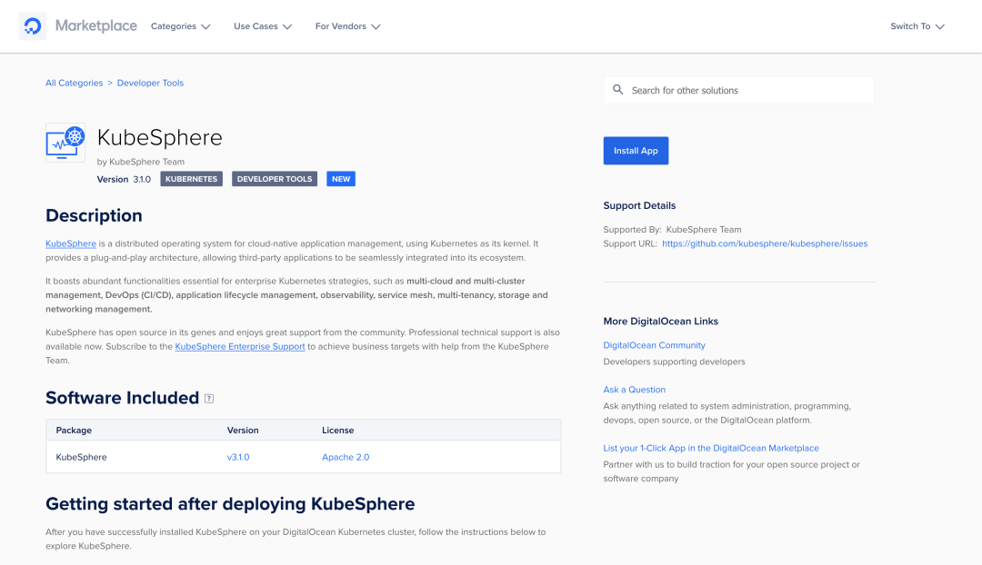
Task: Go to All Categories breadcrumb
Action: 74,83
